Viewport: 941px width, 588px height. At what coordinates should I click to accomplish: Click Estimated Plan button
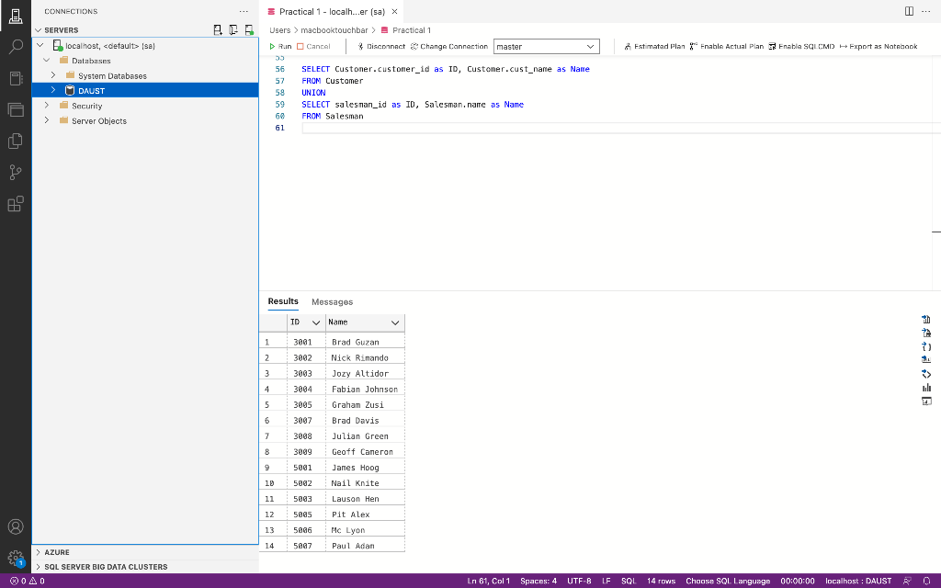(x=654, y=46)
